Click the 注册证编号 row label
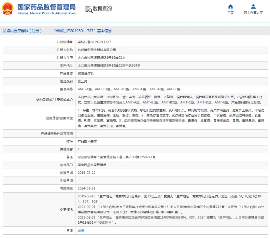This screenshot has height=238, width=270. click(65, 42)
